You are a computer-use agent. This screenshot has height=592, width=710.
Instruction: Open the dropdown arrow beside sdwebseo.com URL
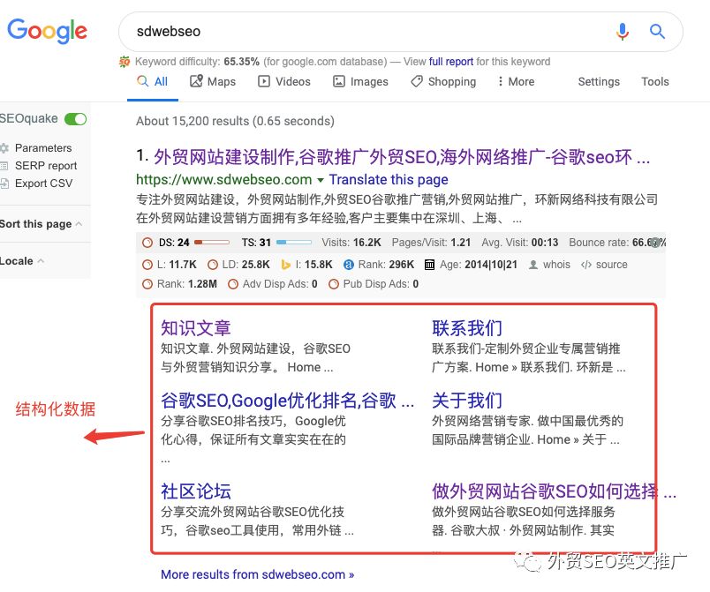321,180
